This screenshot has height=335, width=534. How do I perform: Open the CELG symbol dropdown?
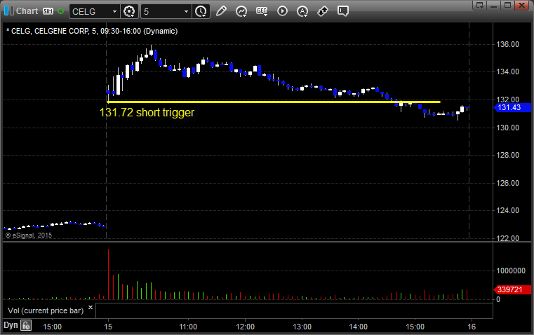tap(94, 11)
